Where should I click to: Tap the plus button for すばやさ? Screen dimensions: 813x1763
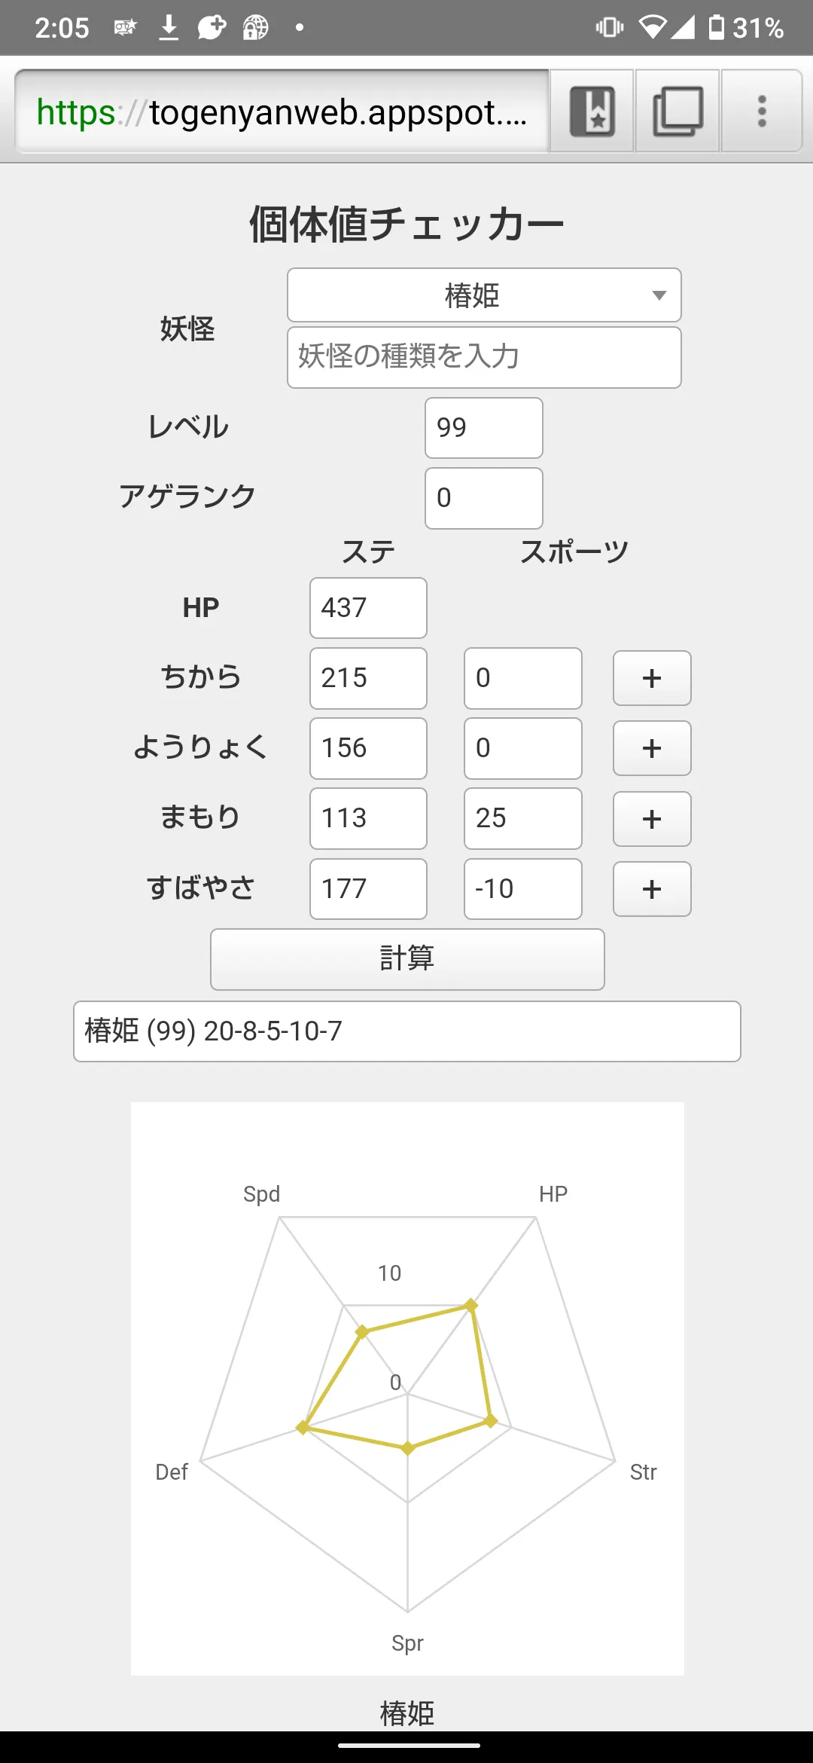[652, 889]
